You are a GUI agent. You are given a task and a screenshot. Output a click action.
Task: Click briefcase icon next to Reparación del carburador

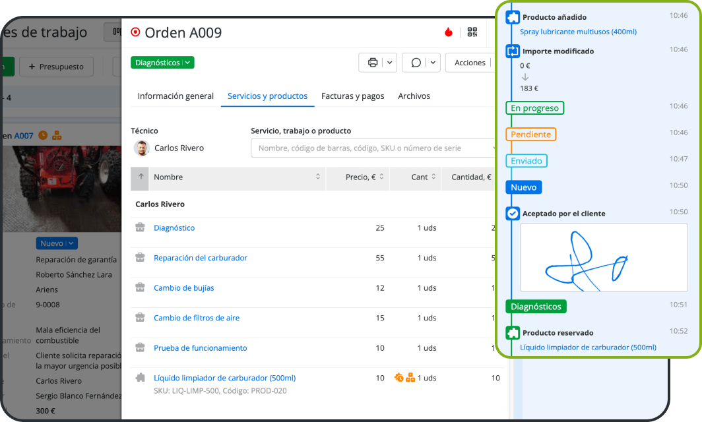pyautogui.click(x=140, y=257)
